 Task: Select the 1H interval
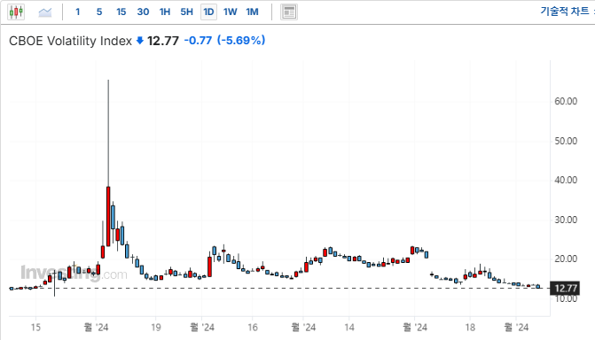[165, 12]
